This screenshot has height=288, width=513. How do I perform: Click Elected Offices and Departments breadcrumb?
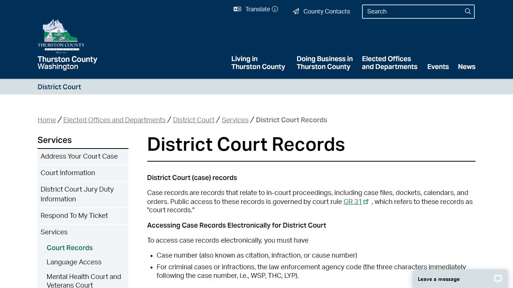(x=114, y=120)
